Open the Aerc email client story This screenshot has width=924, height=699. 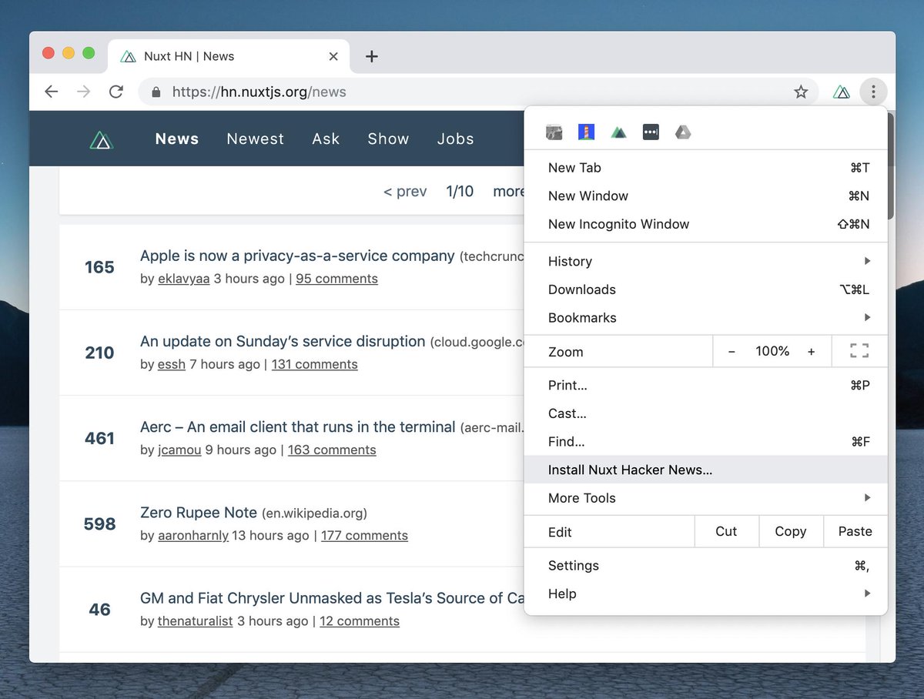pyautogui.click(x=298, y=427)
